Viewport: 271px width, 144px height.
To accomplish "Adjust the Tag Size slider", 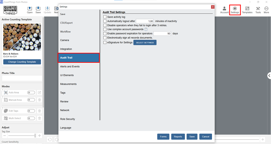I will (22, 135).
